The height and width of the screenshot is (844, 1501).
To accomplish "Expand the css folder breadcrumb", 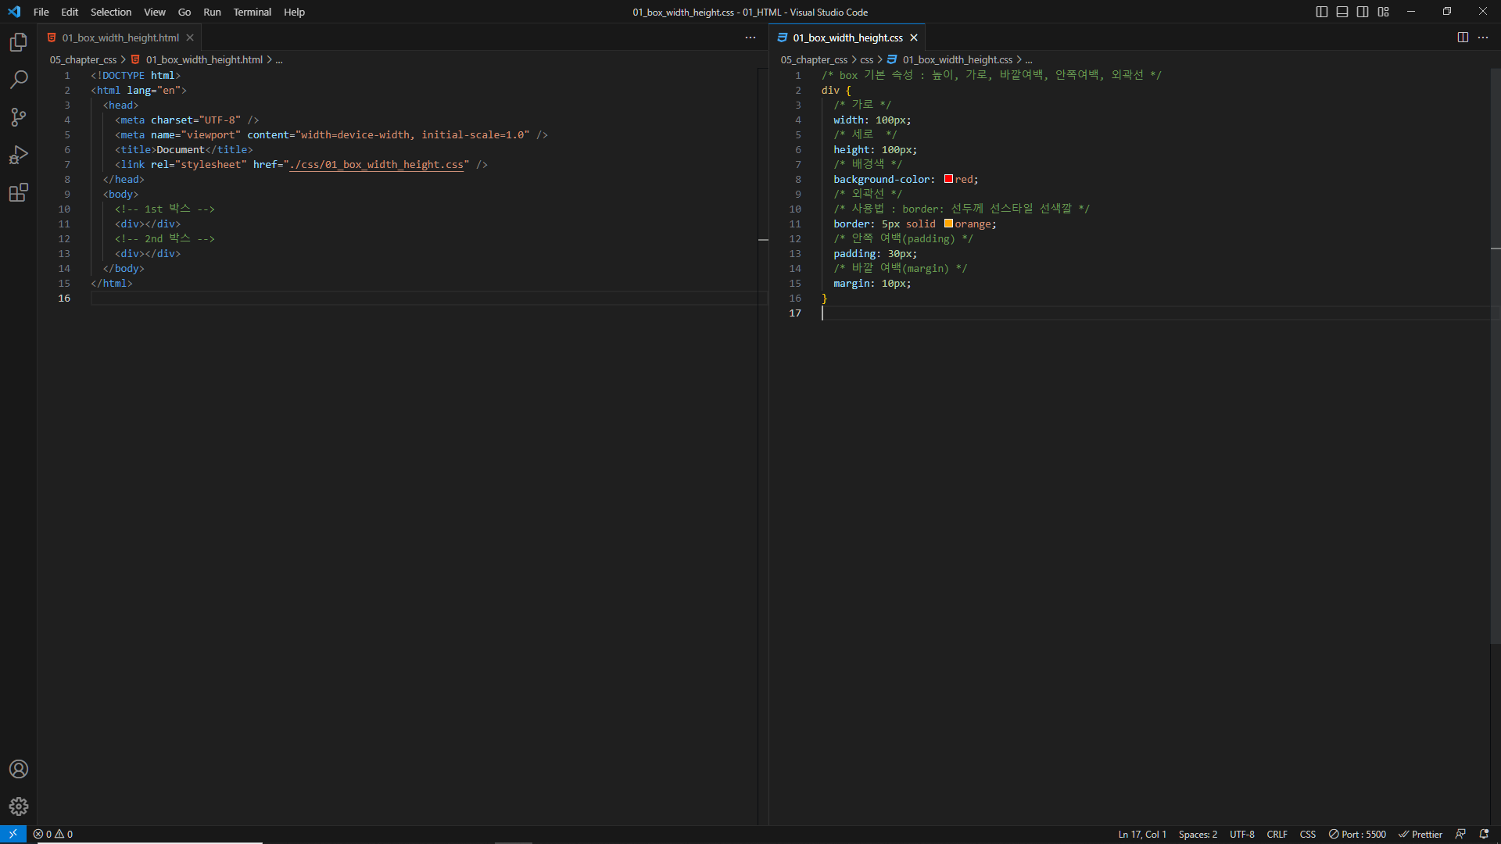I will (866, 59).
